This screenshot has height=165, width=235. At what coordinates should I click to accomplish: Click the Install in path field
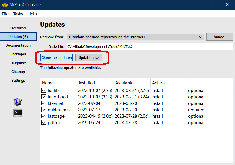pyautogui.click(x=150, y=46)
